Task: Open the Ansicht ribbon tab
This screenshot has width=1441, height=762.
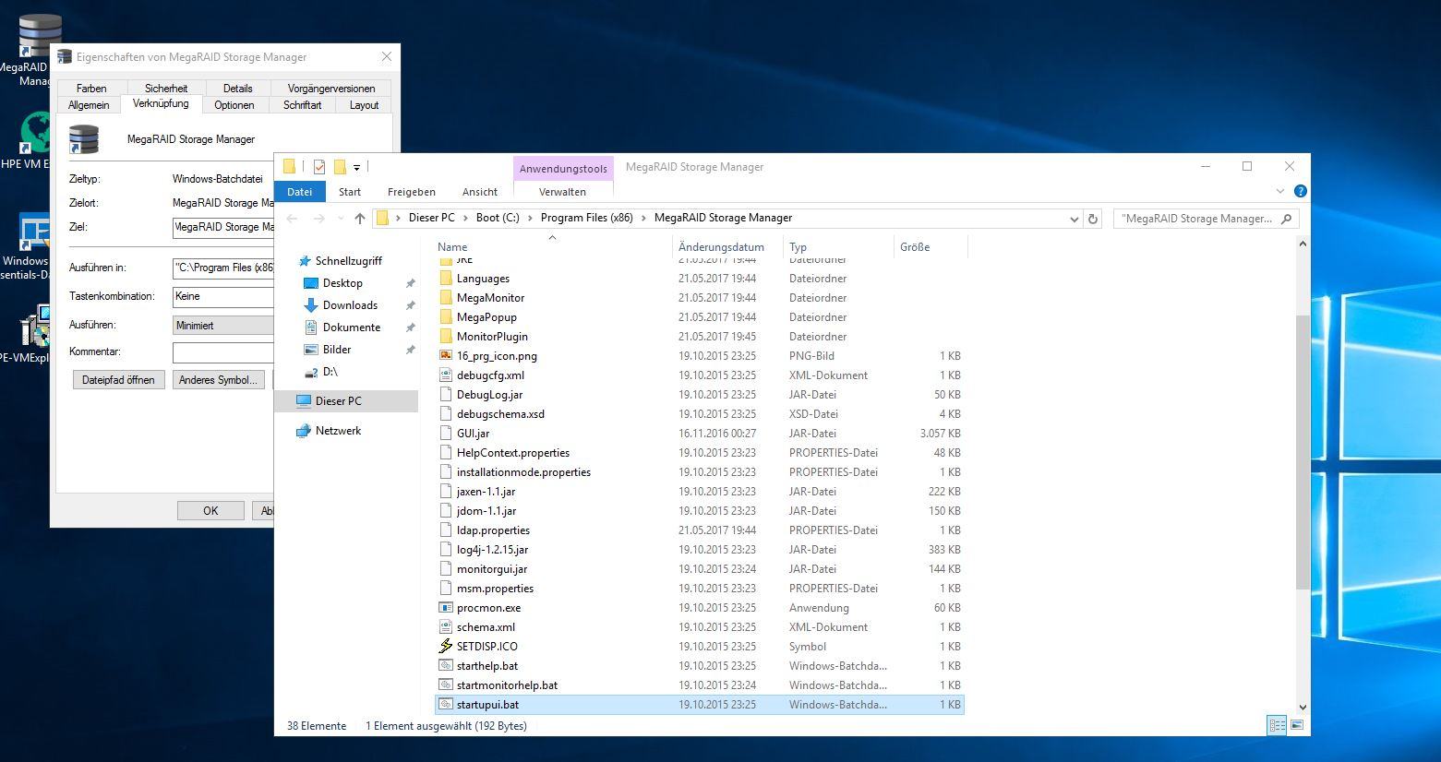Action: (479, 192)
